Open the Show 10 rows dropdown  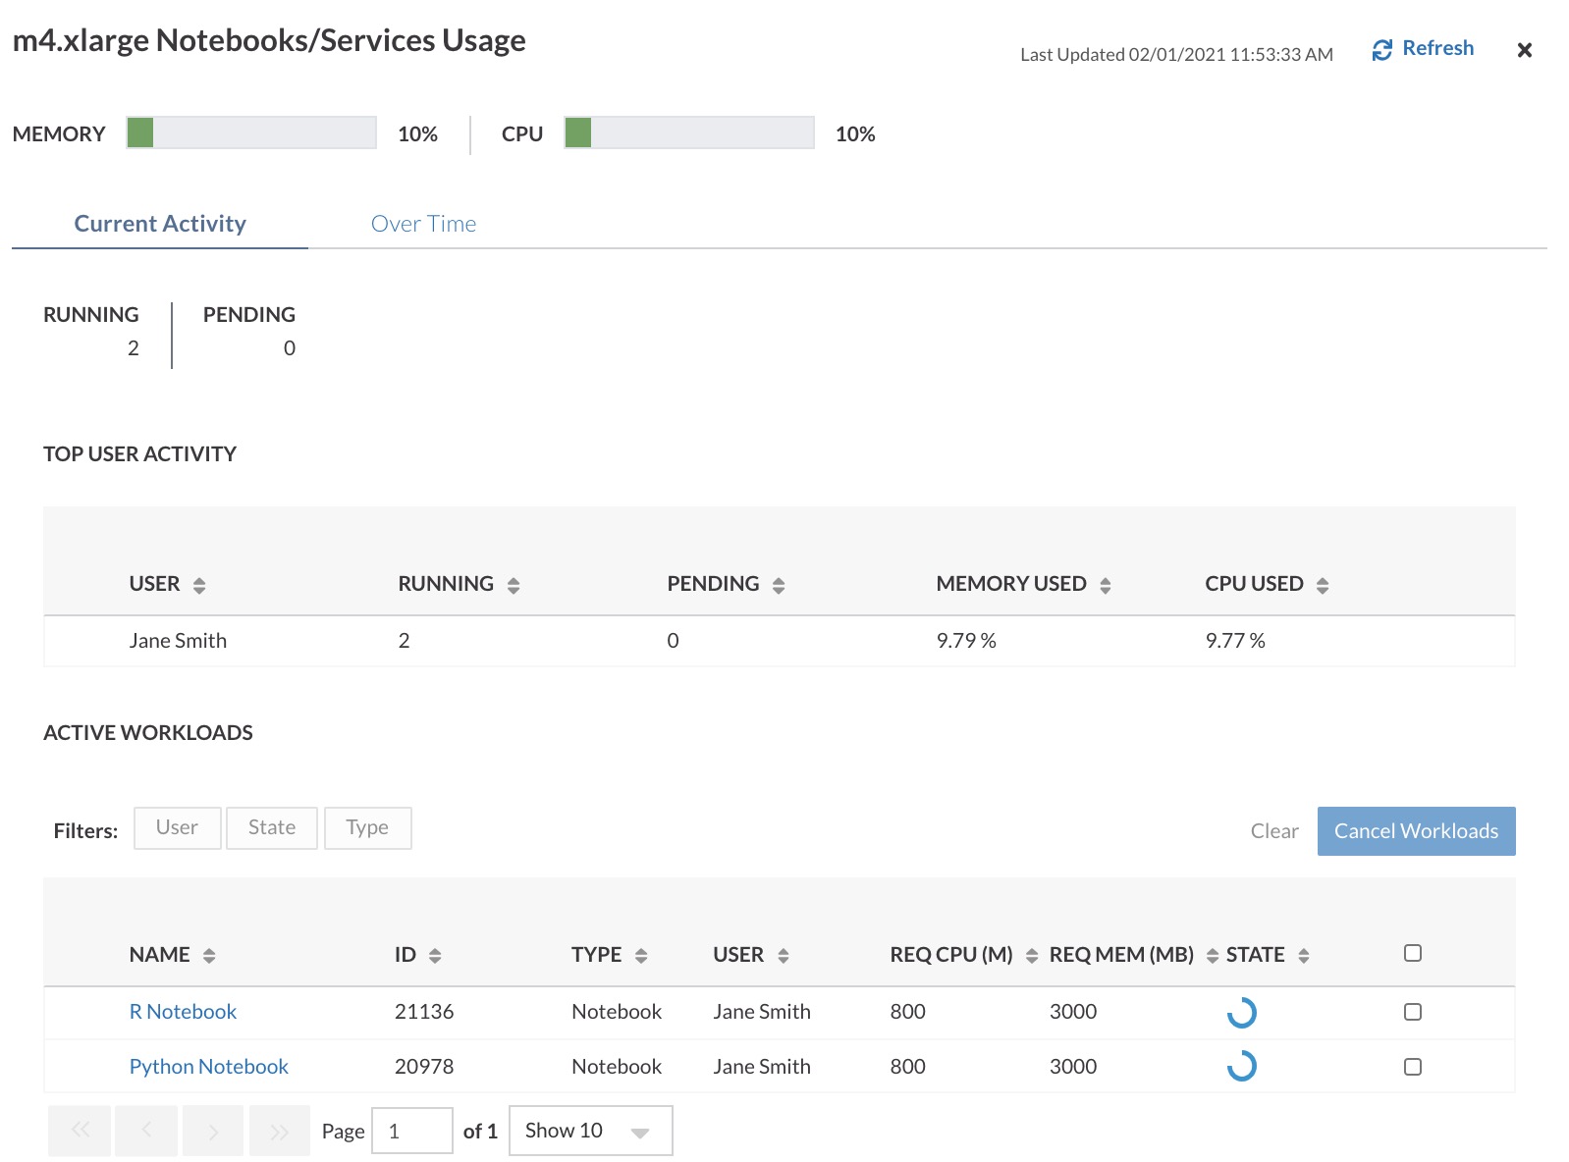[591, 1131]
